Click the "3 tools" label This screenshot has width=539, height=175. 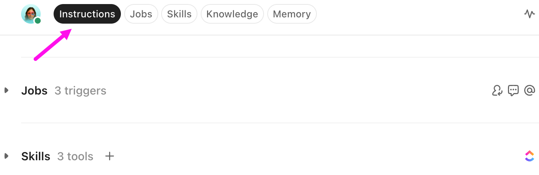click(75, 157)
